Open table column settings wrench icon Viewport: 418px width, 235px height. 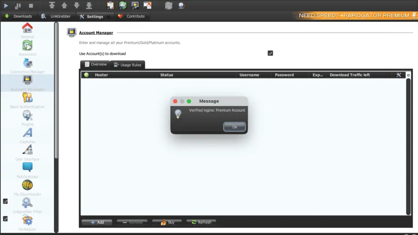[x=398, y=75]
